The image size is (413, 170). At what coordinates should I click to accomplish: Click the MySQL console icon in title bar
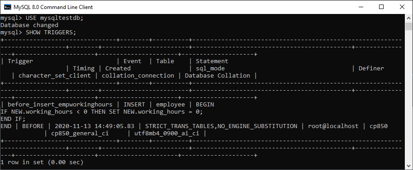click(7, 7)
